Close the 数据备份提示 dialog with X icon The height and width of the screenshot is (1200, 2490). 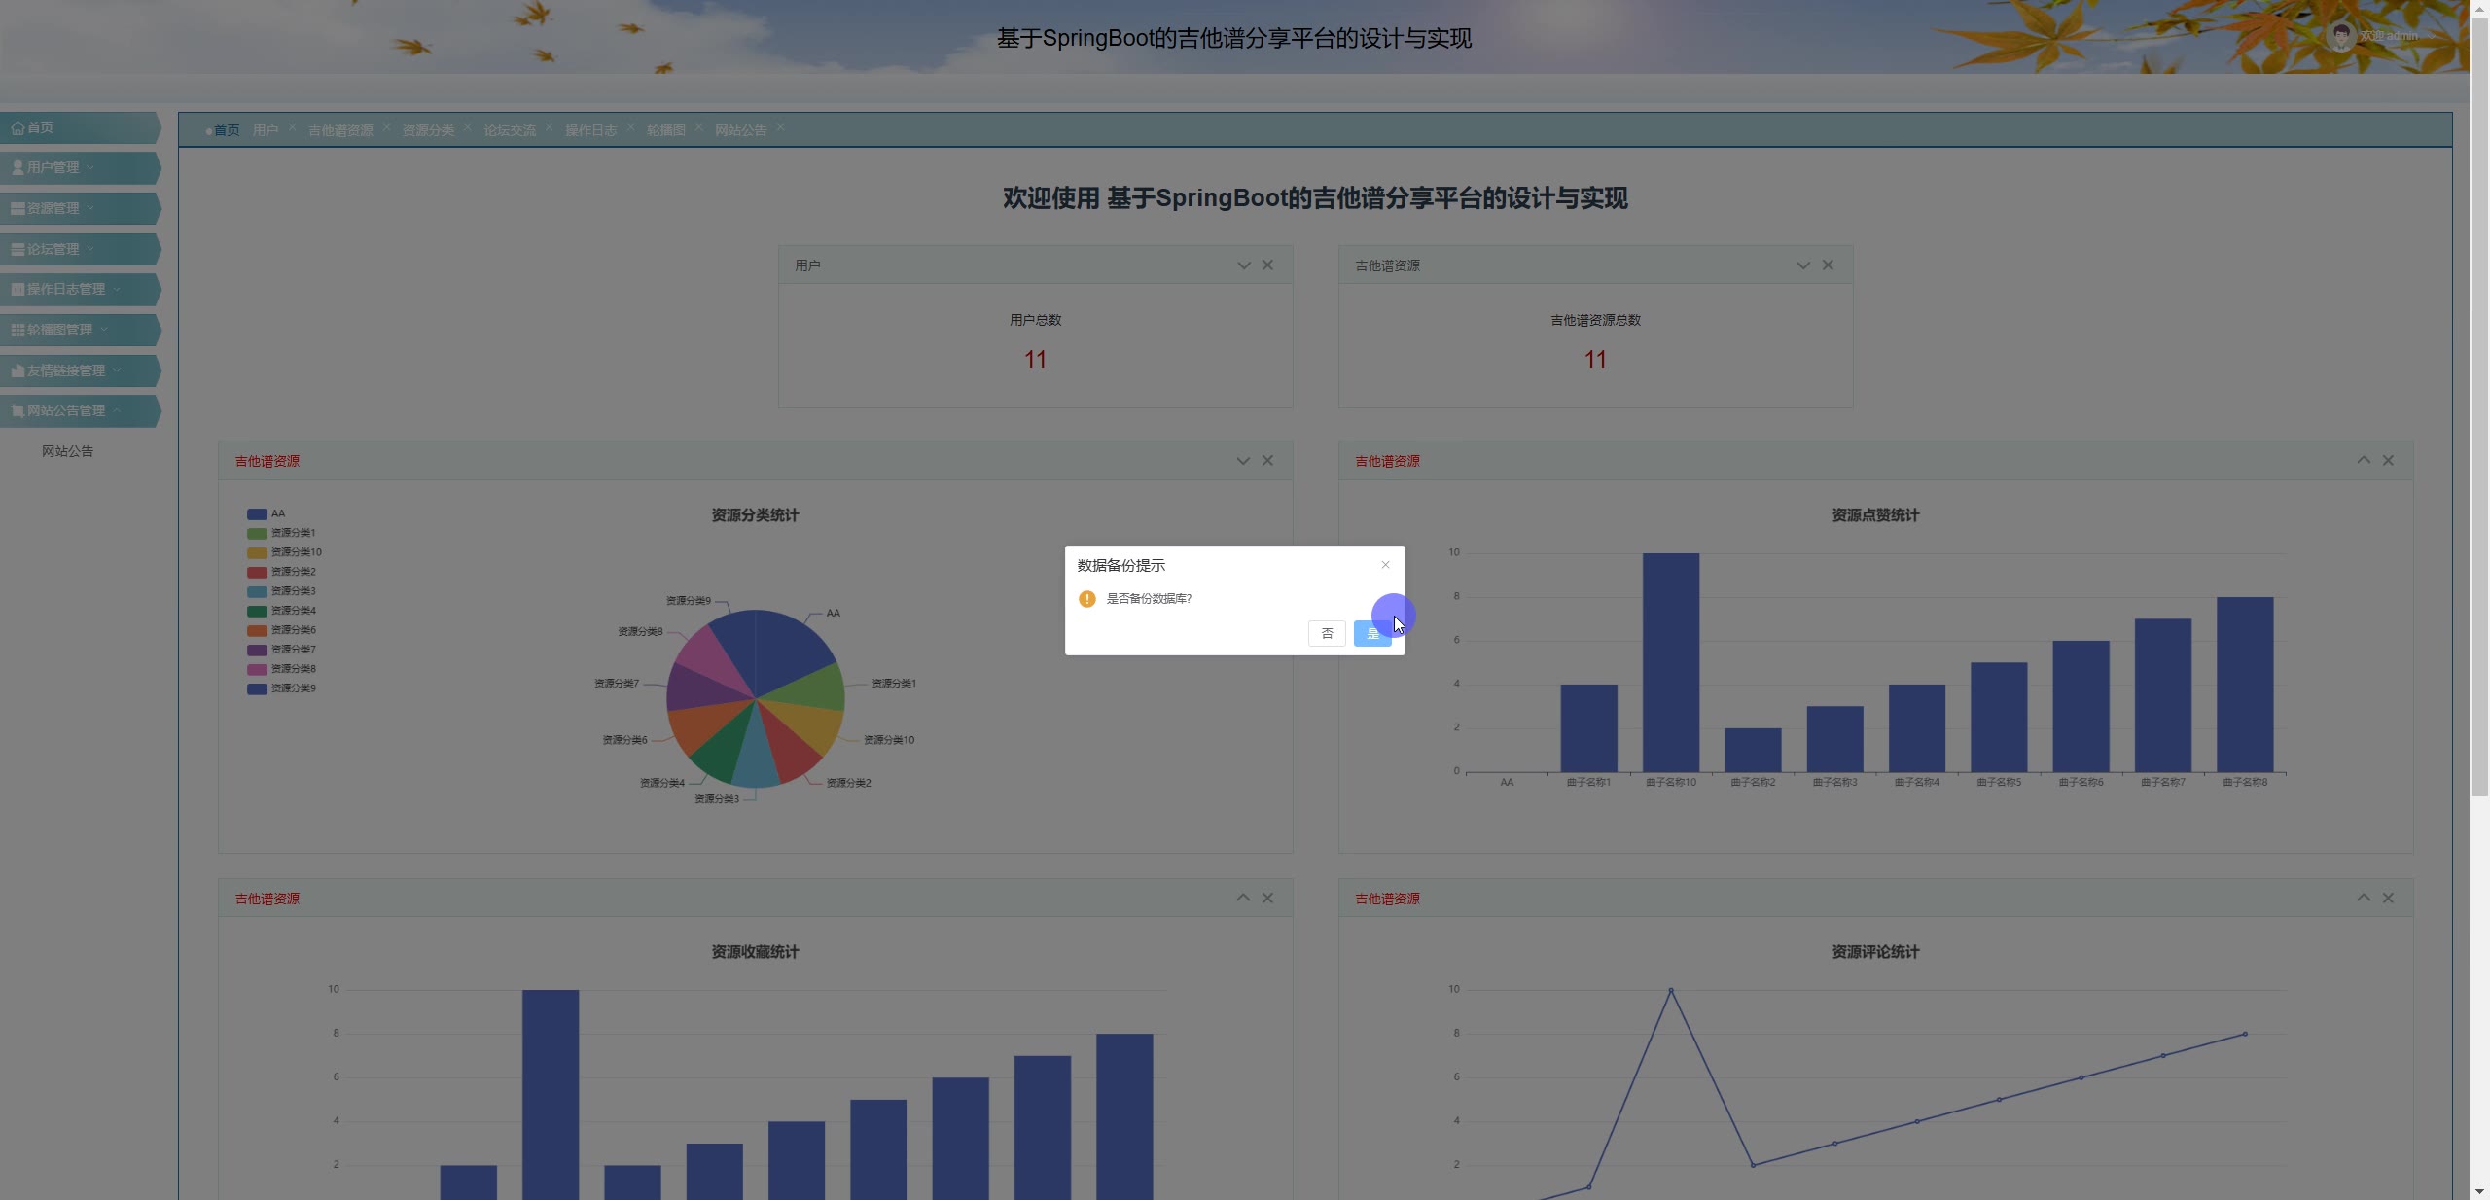tap(1385, 565)
